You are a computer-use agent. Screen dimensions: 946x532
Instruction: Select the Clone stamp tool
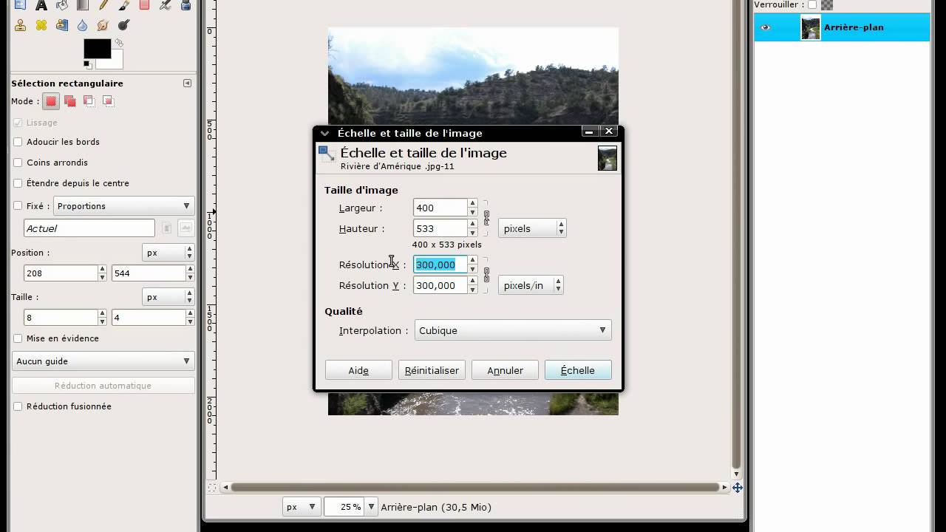pyautogui.click(x=20, y=25)
